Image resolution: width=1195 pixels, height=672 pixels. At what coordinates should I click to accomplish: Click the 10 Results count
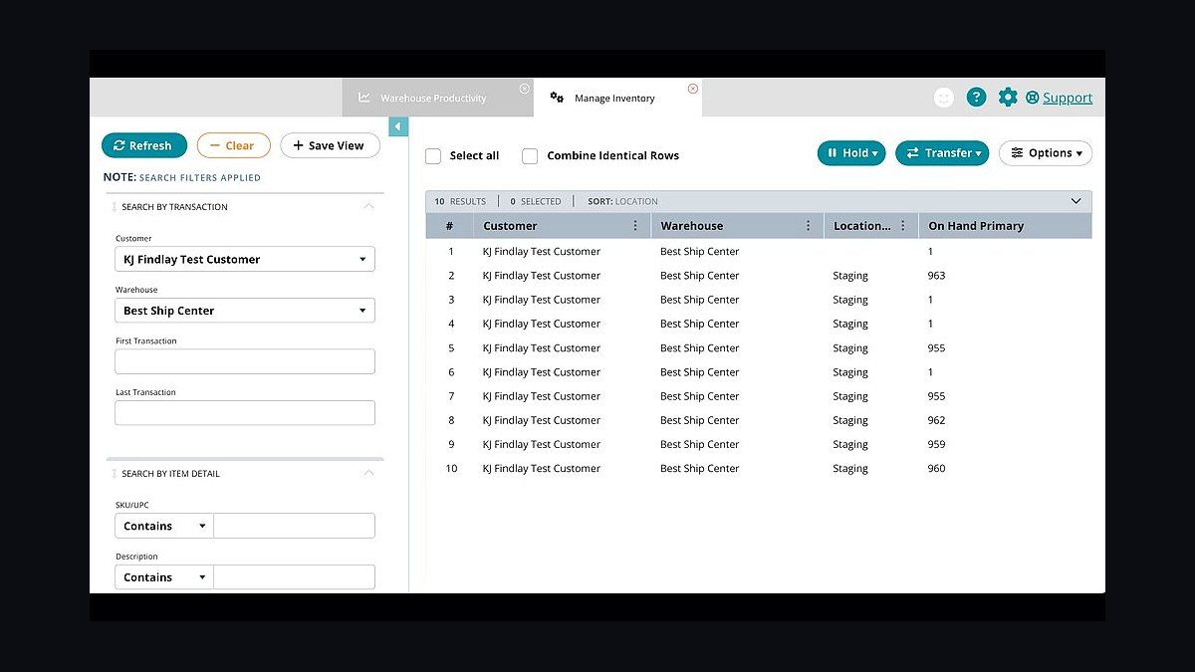pyautogui.click(x=460, y=201)
